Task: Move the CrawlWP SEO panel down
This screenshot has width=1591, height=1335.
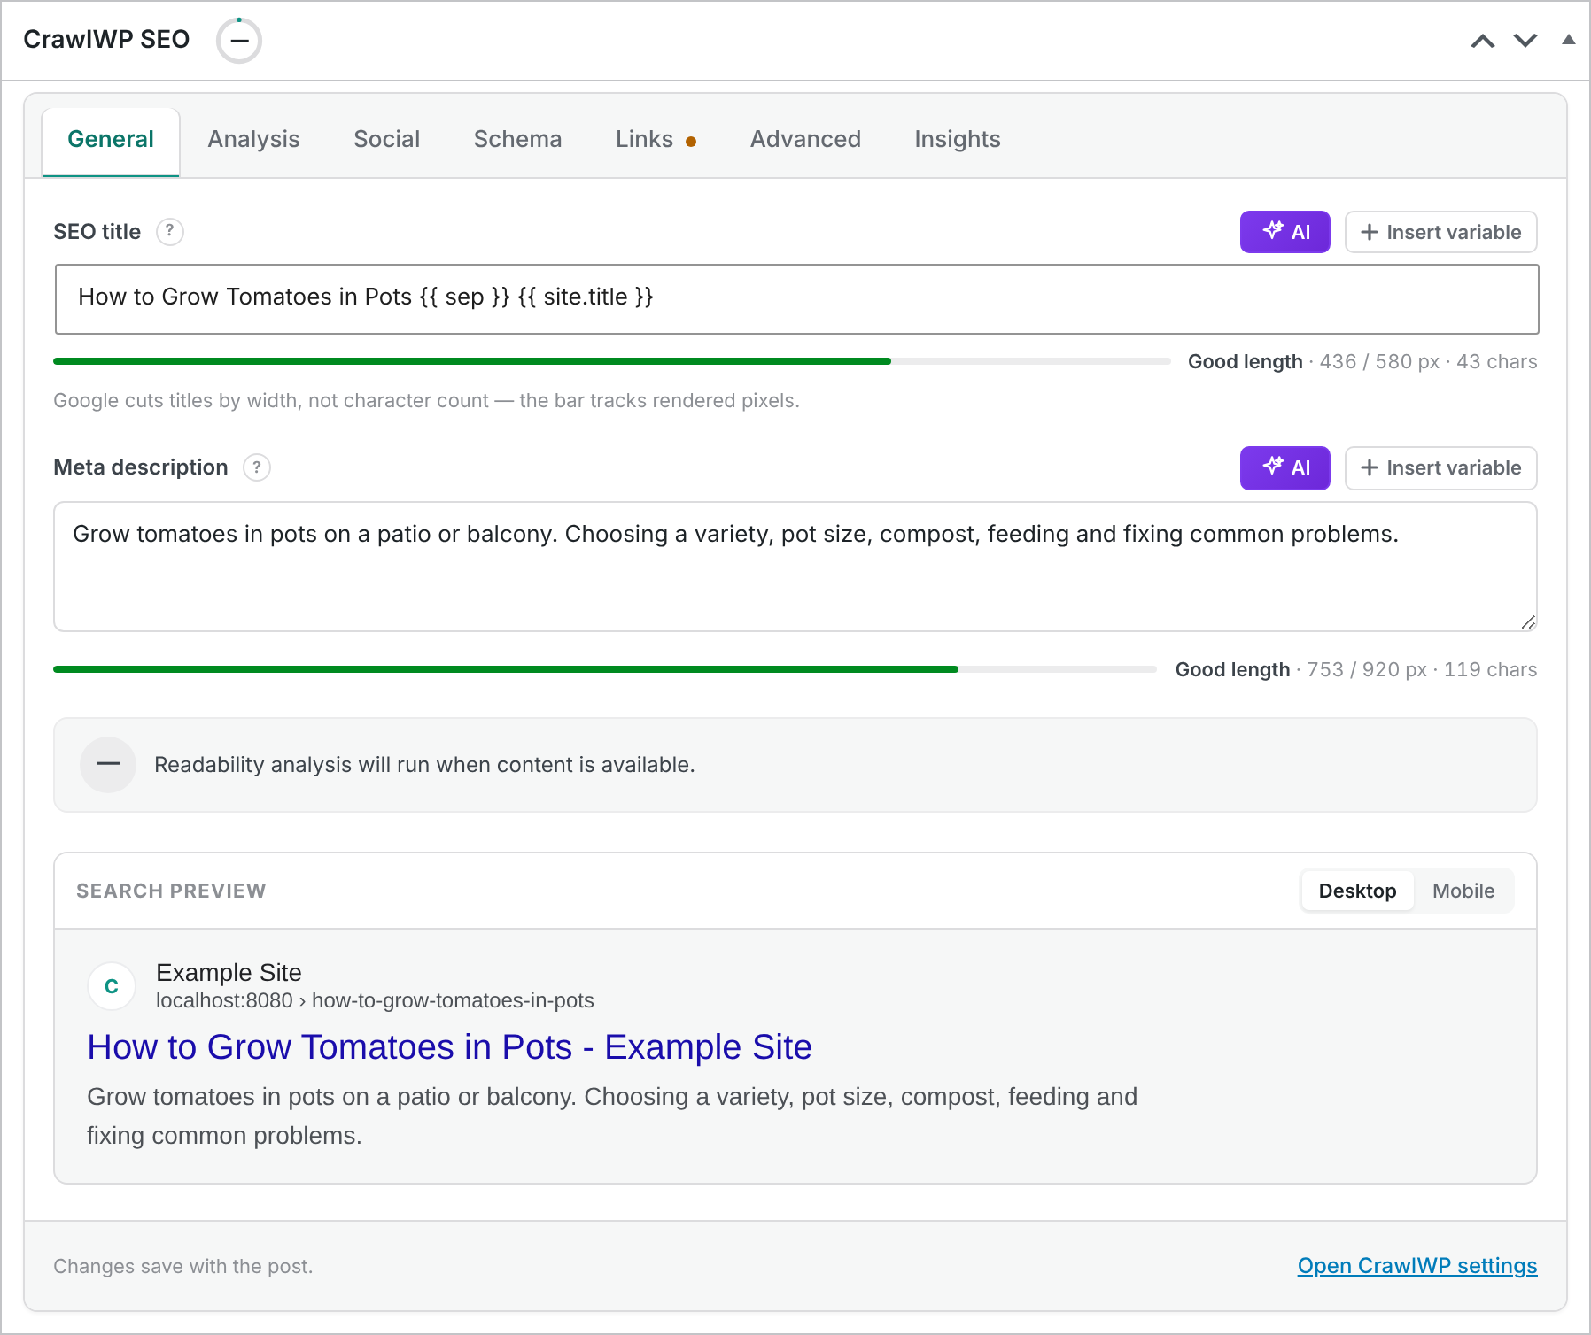Action: (1525, 41)
